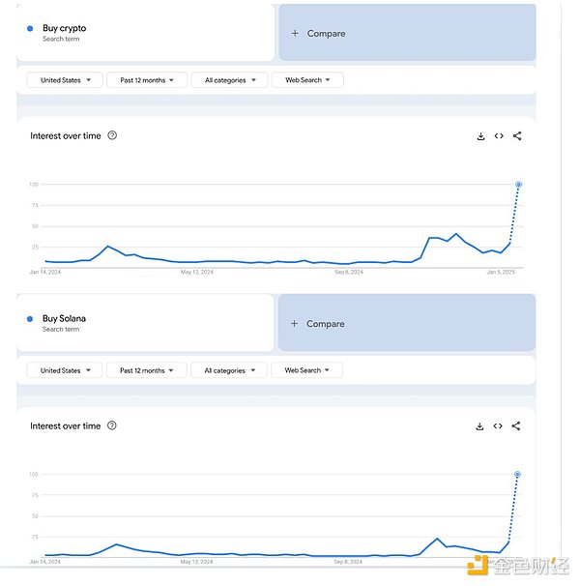The image size is (580, 586).
Task: Share the Buy crypto interest chart
Action: pyautogui.click(x=517, y=136)
